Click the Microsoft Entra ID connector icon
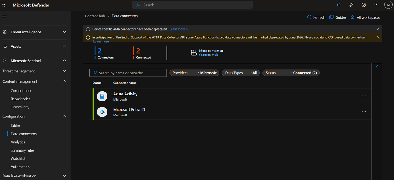394x180 pixels. [102, 112]
